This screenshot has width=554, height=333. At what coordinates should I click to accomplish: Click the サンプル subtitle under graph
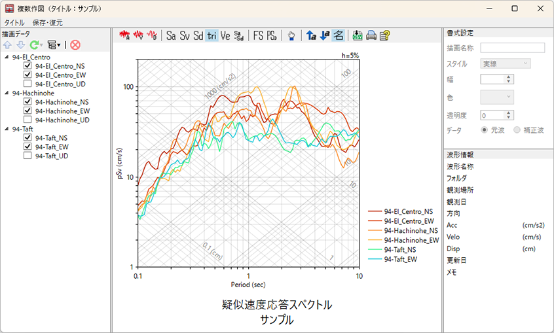pyautogui.click(x=277, y=320)
